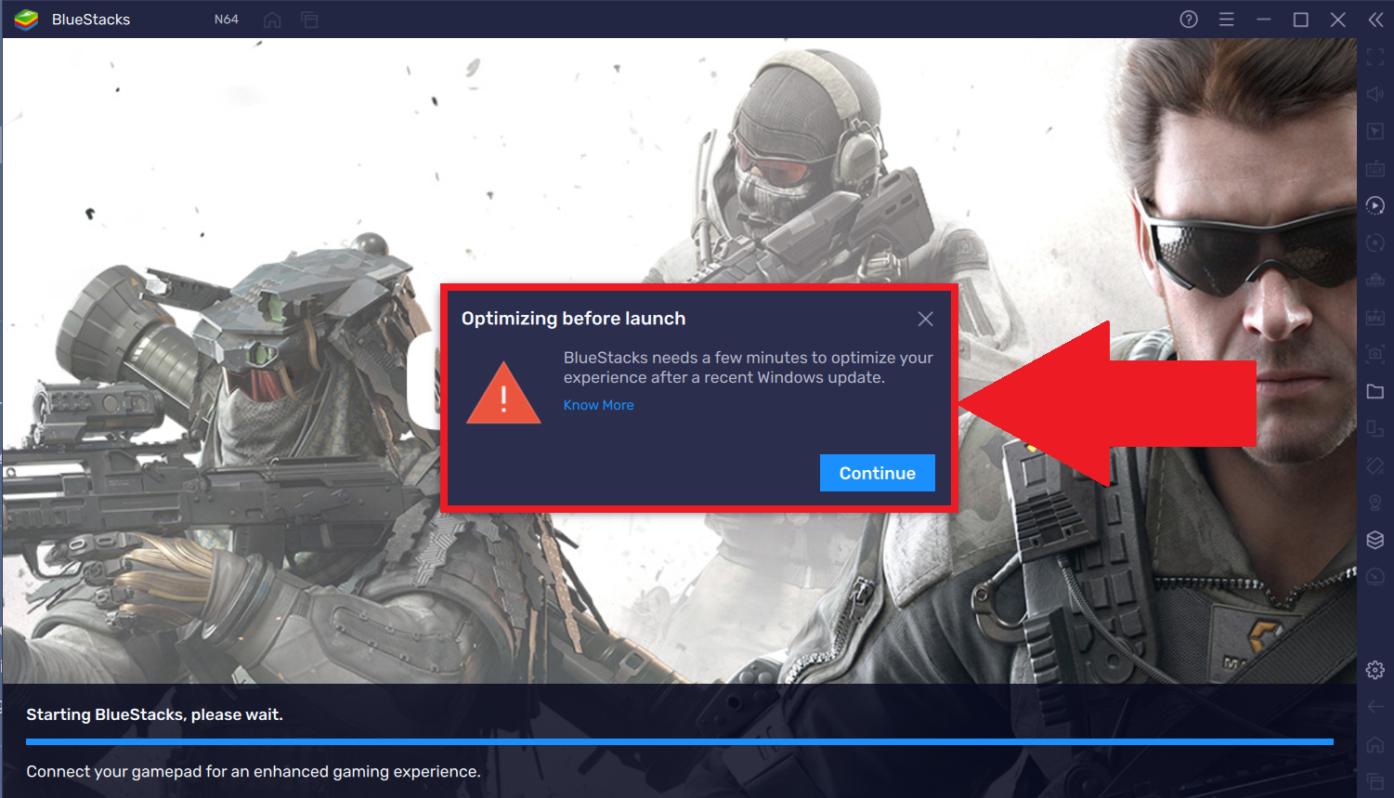
Task: Click the red warning triangle in dialog
Action: click(x=503, y=394)
